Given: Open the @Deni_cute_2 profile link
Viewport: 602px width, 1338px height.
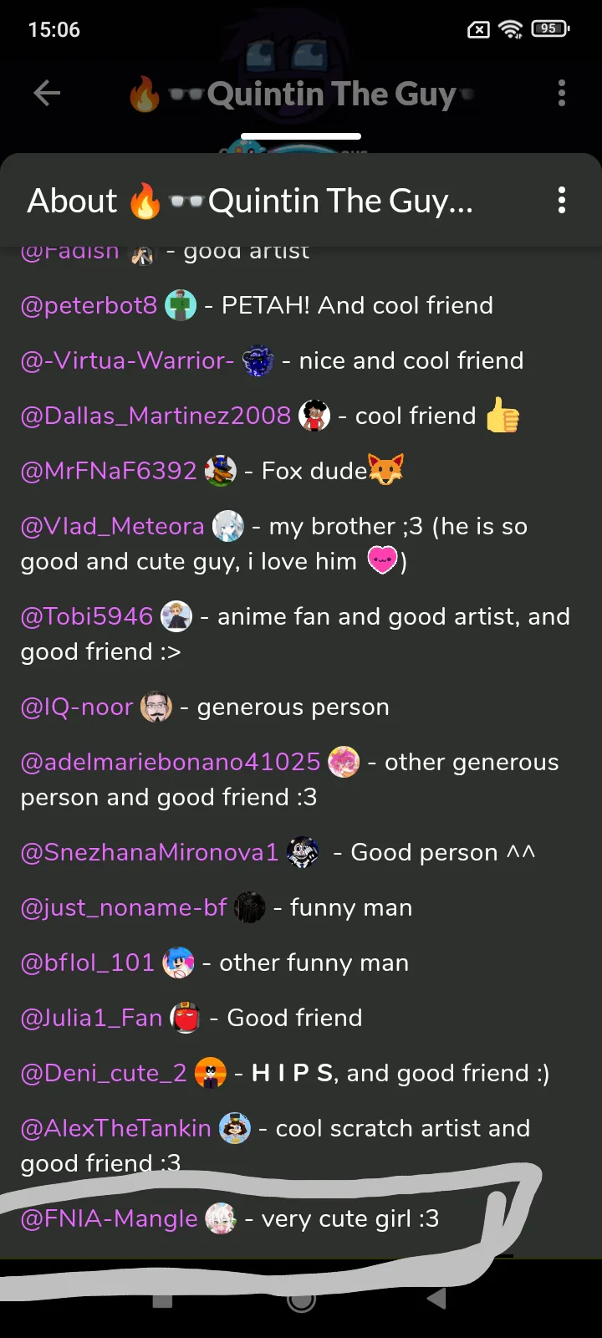Looking at the screenshot, I should point(104,1073).
